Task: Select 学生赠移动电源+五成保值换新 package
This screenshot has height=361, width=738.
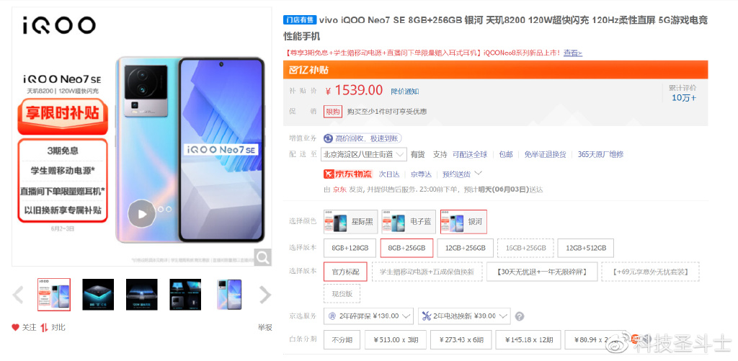Action: pyautogui.click(x=427, y=272)
